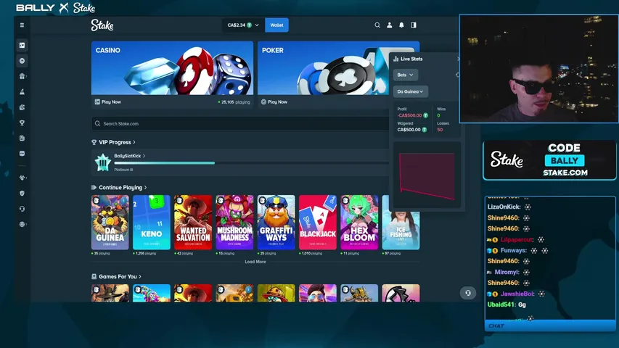Click the CODE BALLY Stake.com banner
This screenshot has height=348, width=619.
point(549,160)
